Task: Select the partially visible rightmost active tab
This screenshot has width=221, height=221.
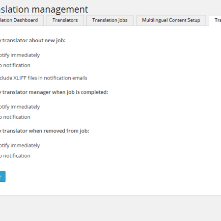Action: pyautogui.click(x=215, y=20)
